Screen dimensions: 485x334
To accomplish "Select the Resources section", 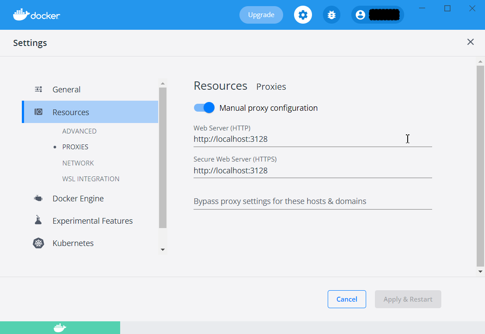I will (x=90, y=112).
